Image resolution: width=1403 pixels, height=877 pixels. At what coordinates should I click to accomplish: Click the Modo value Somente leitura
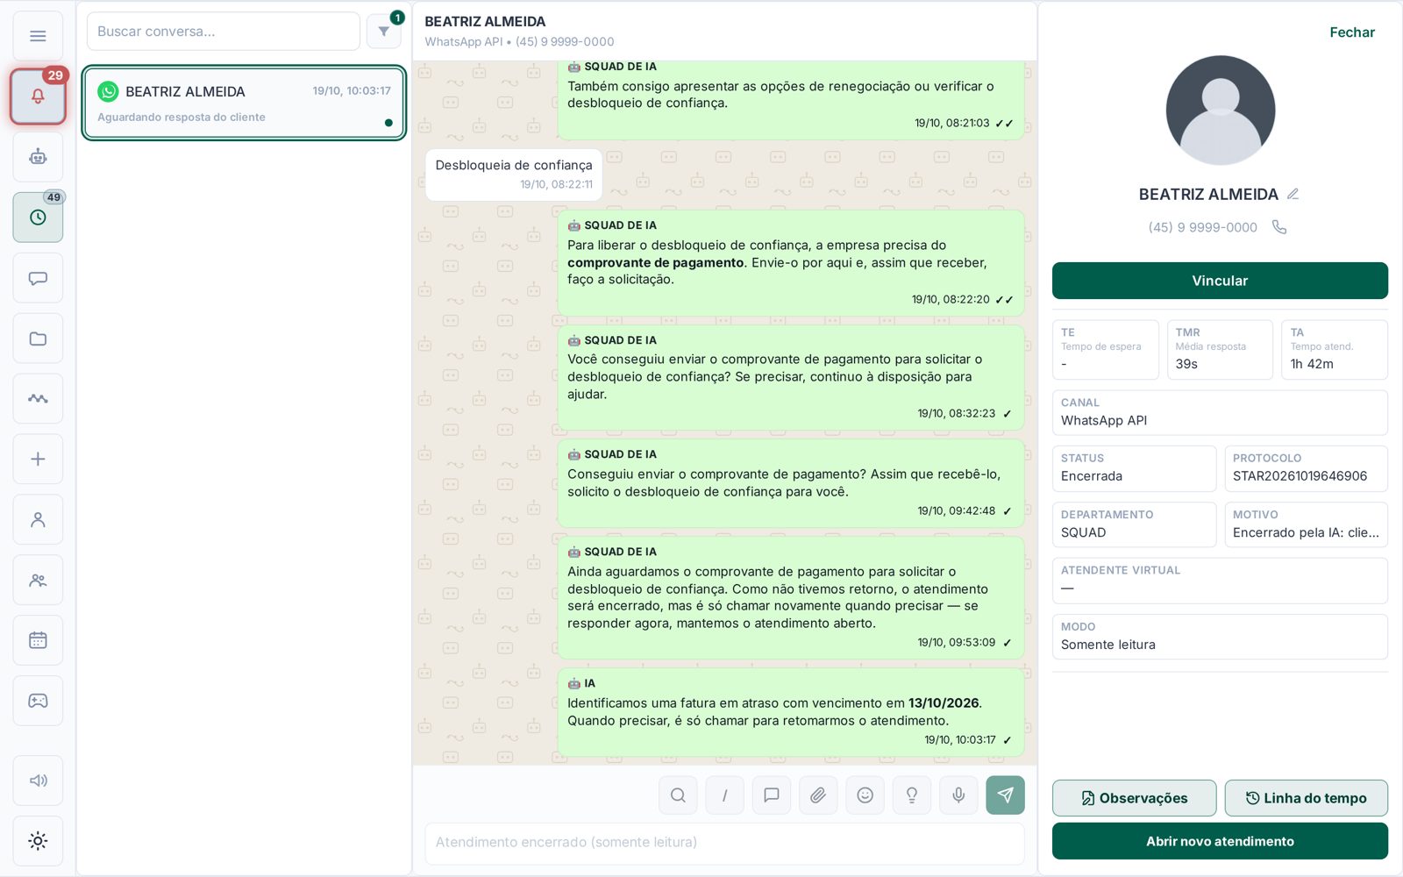click(1108, 645)
